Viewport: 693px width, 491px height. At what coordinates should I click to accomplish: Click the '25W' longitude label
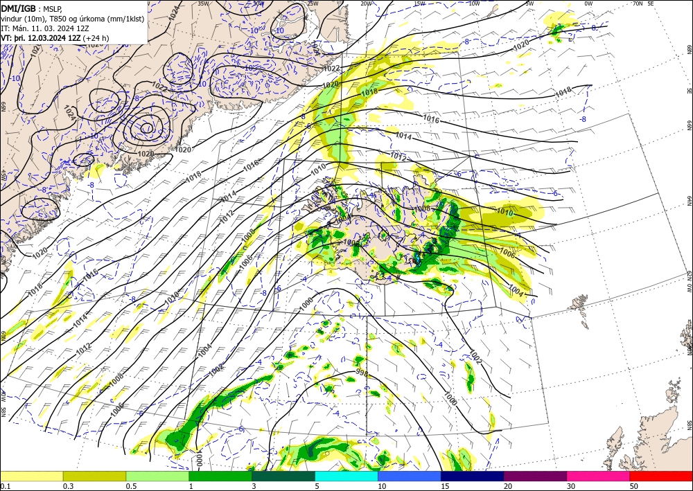(x=312, y=3)
